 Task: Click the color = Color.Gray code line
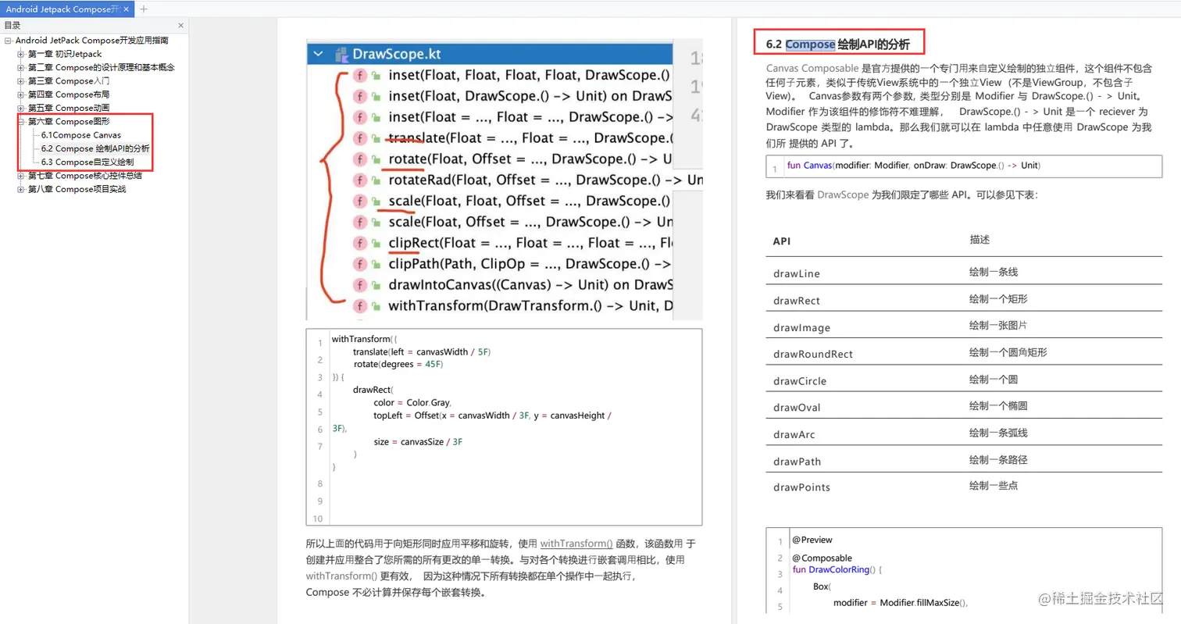point(412,402)
